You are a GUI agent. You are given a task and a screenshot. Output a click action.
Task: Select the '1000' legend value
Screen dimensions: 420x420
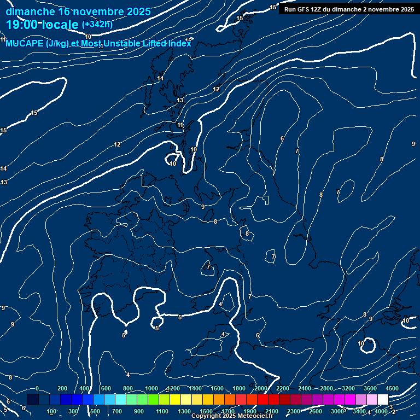pos(151,388)
